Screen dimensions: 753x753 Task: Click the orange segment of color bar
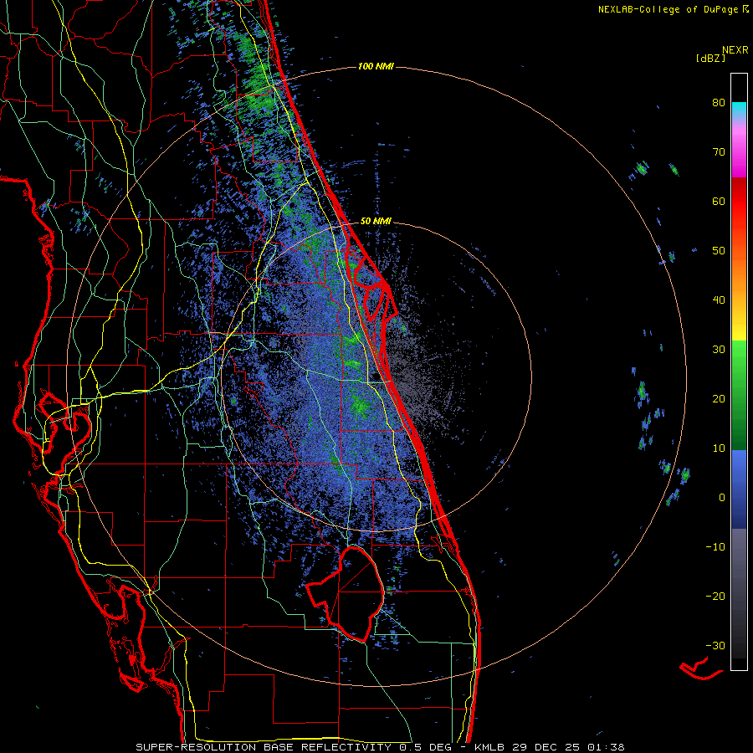[x=739, y=274]
